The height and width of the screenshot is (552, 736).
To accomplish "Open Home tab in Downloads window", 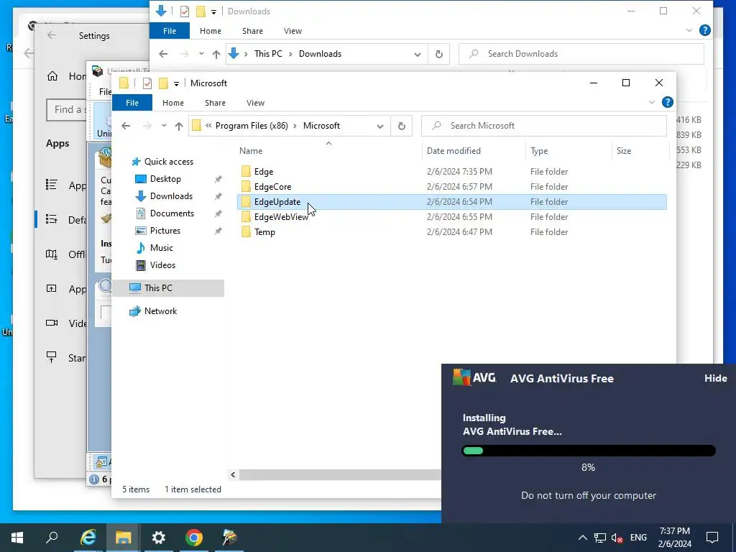I will tap(211, 31).
